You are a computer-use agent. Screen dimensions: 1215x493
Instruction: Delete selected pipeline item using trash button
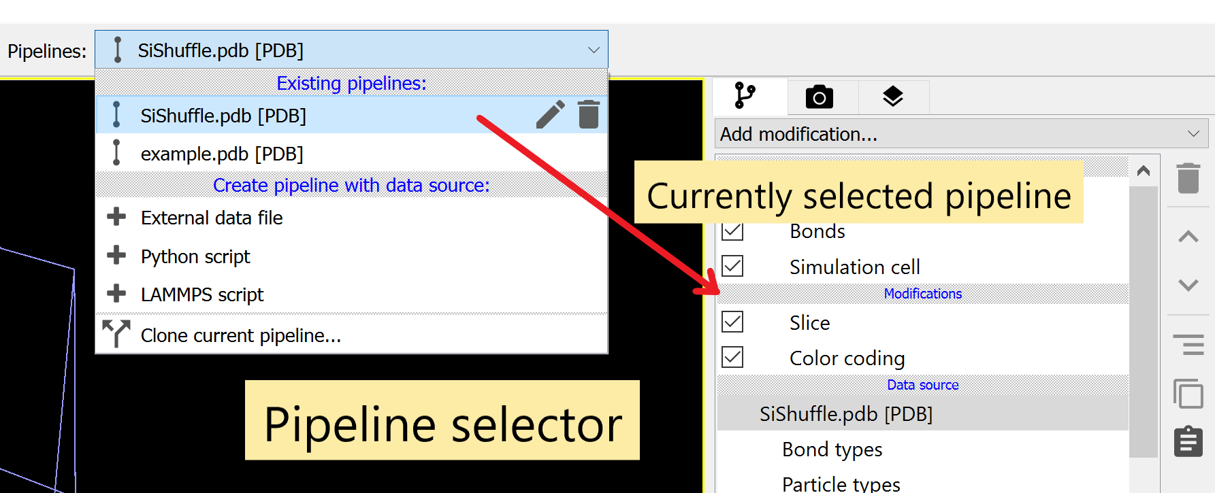[1188, 178]
